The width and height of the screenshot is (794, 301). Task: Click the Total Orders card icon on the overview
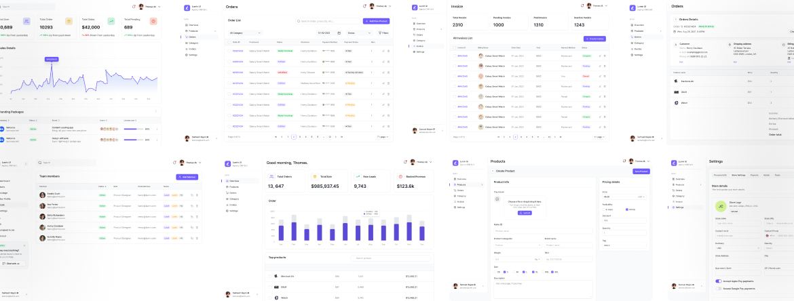click(x=271, y=176)
